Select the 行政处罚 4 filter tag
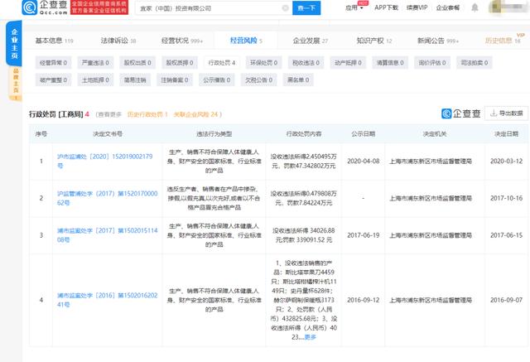Viewport: 530px width, 362px height. (x=222, y=62)
